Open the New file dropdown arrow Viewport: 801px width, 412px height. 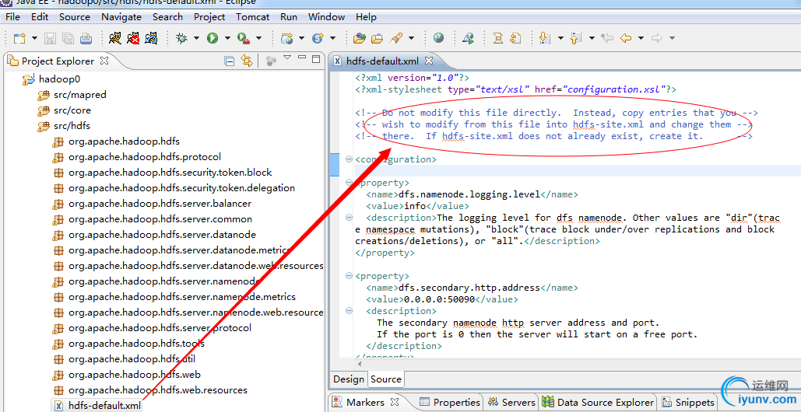tap(33, 38)
